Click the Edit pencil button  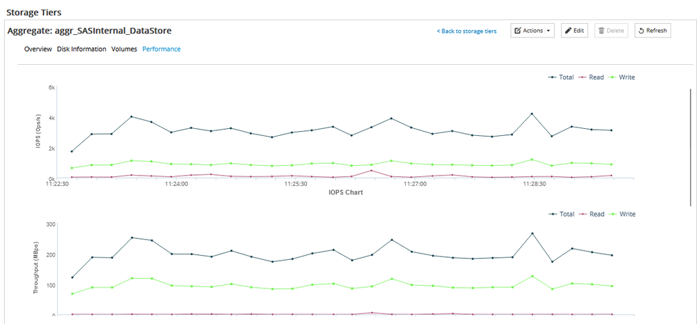point(575,31)
